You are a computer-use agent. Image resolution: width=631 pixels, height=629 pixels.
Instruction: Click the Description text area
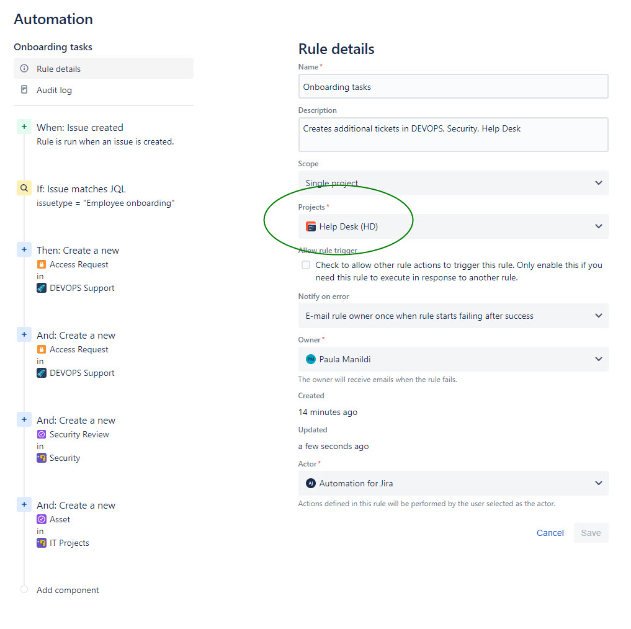click(453, 135)
